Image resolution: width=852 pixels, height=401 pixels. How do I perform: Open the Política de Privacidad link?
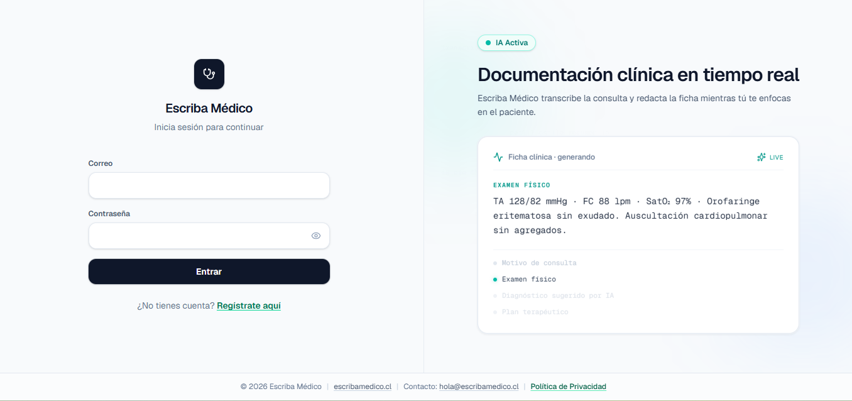click(569, 387)
